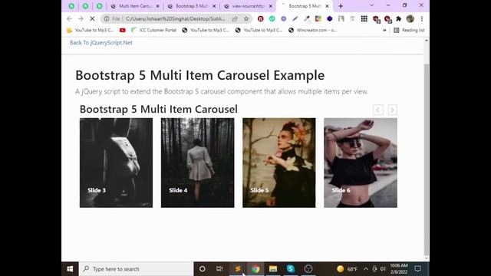Click the eyedropper color picker extension
The width and height of the screenshot is (491, 276).
306,18
